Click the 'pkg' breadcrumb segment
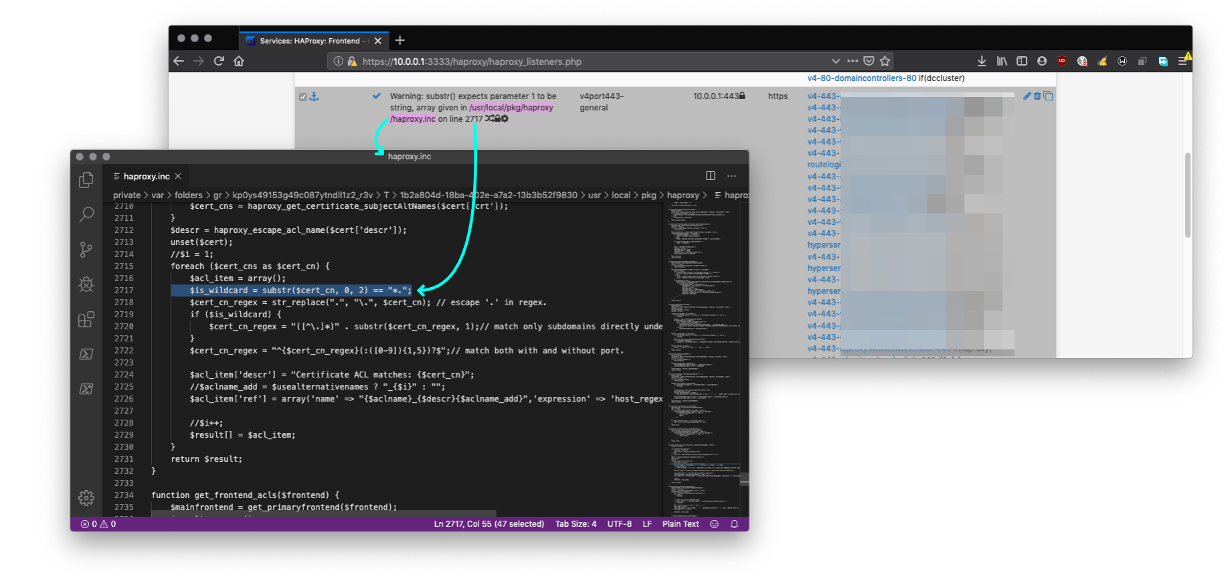1230x585 pixels. (648, 195)
